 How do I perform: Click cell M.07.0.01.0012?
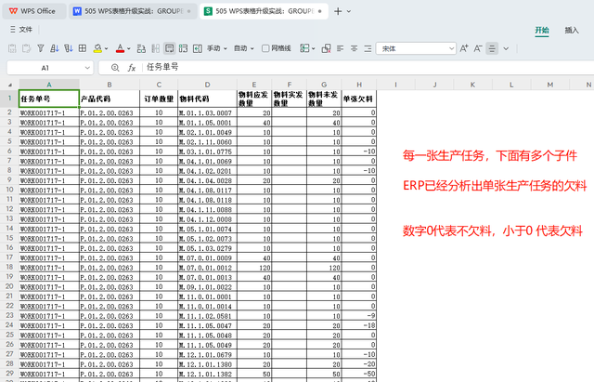(x=207, y=268)
